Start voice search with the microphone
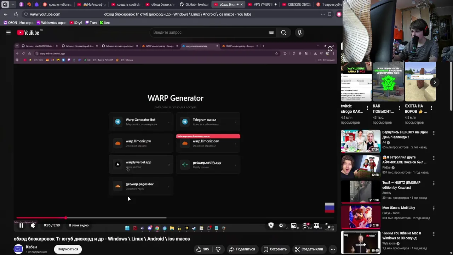Screen dimensions: 453x255 299,33
